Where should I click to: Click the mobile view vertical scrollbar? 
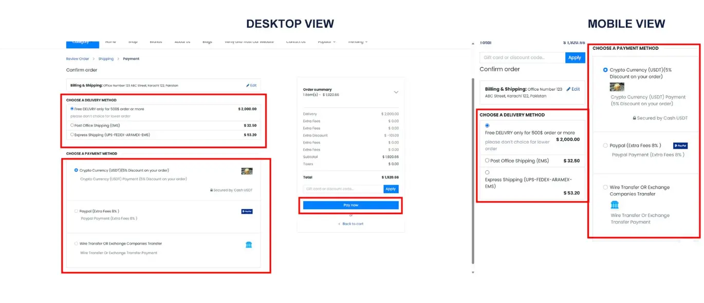pyautogui.click(x=473, y=154)
